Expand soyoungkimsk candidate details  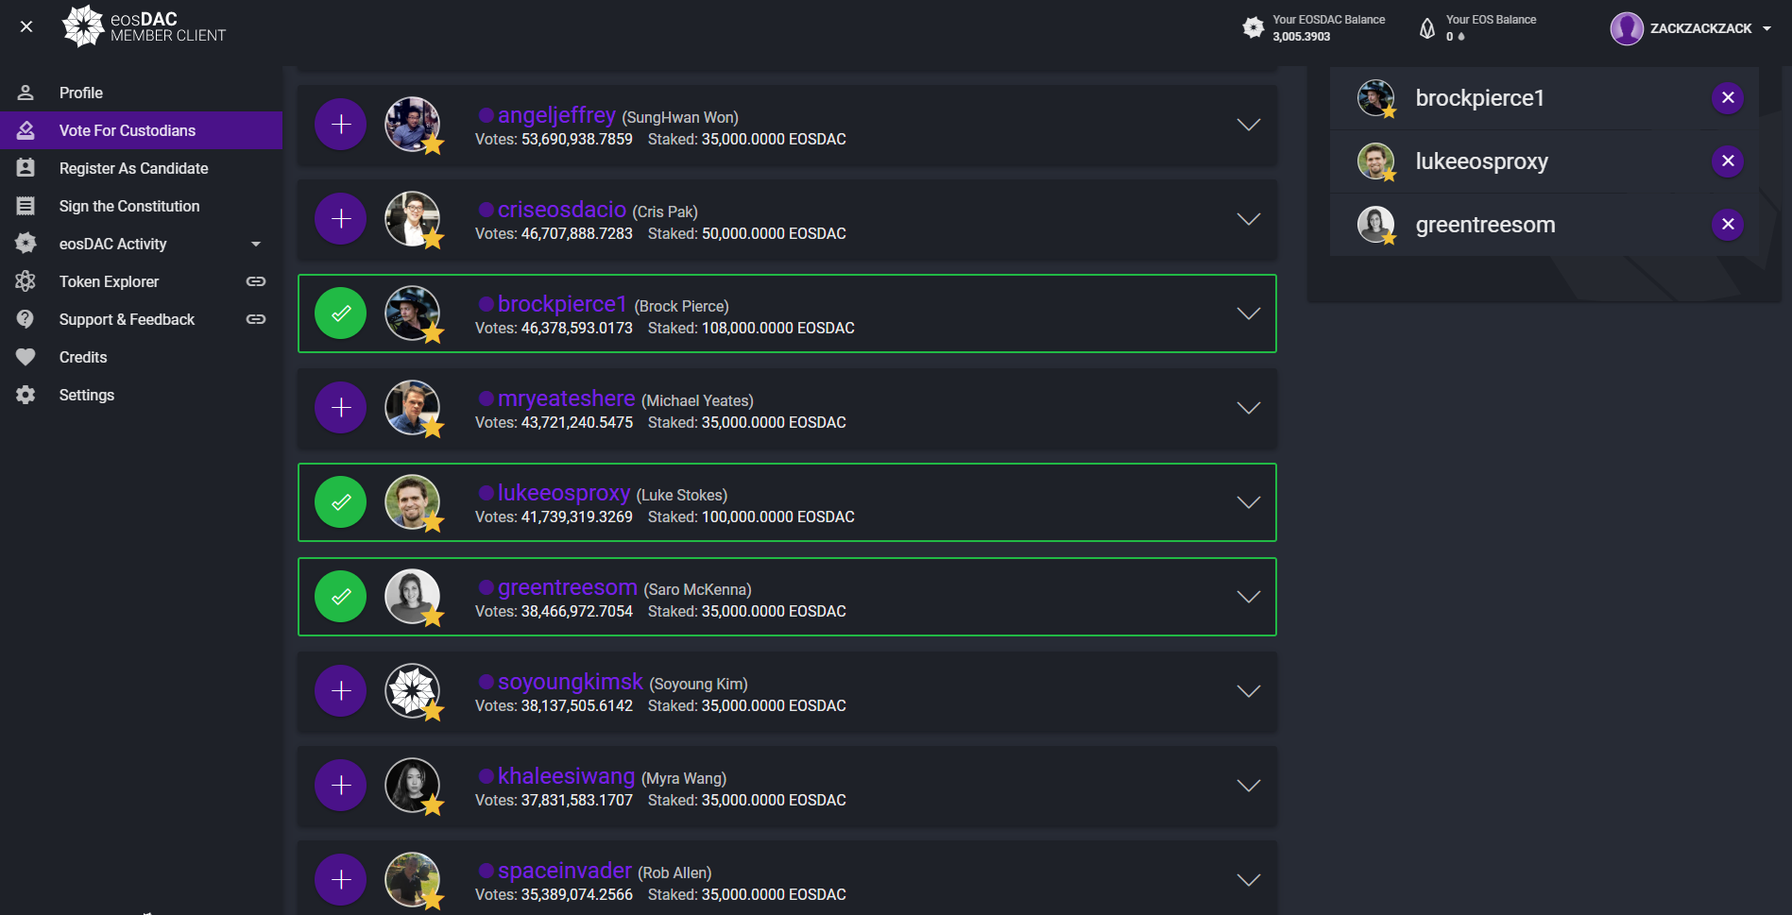point(1249,691)
